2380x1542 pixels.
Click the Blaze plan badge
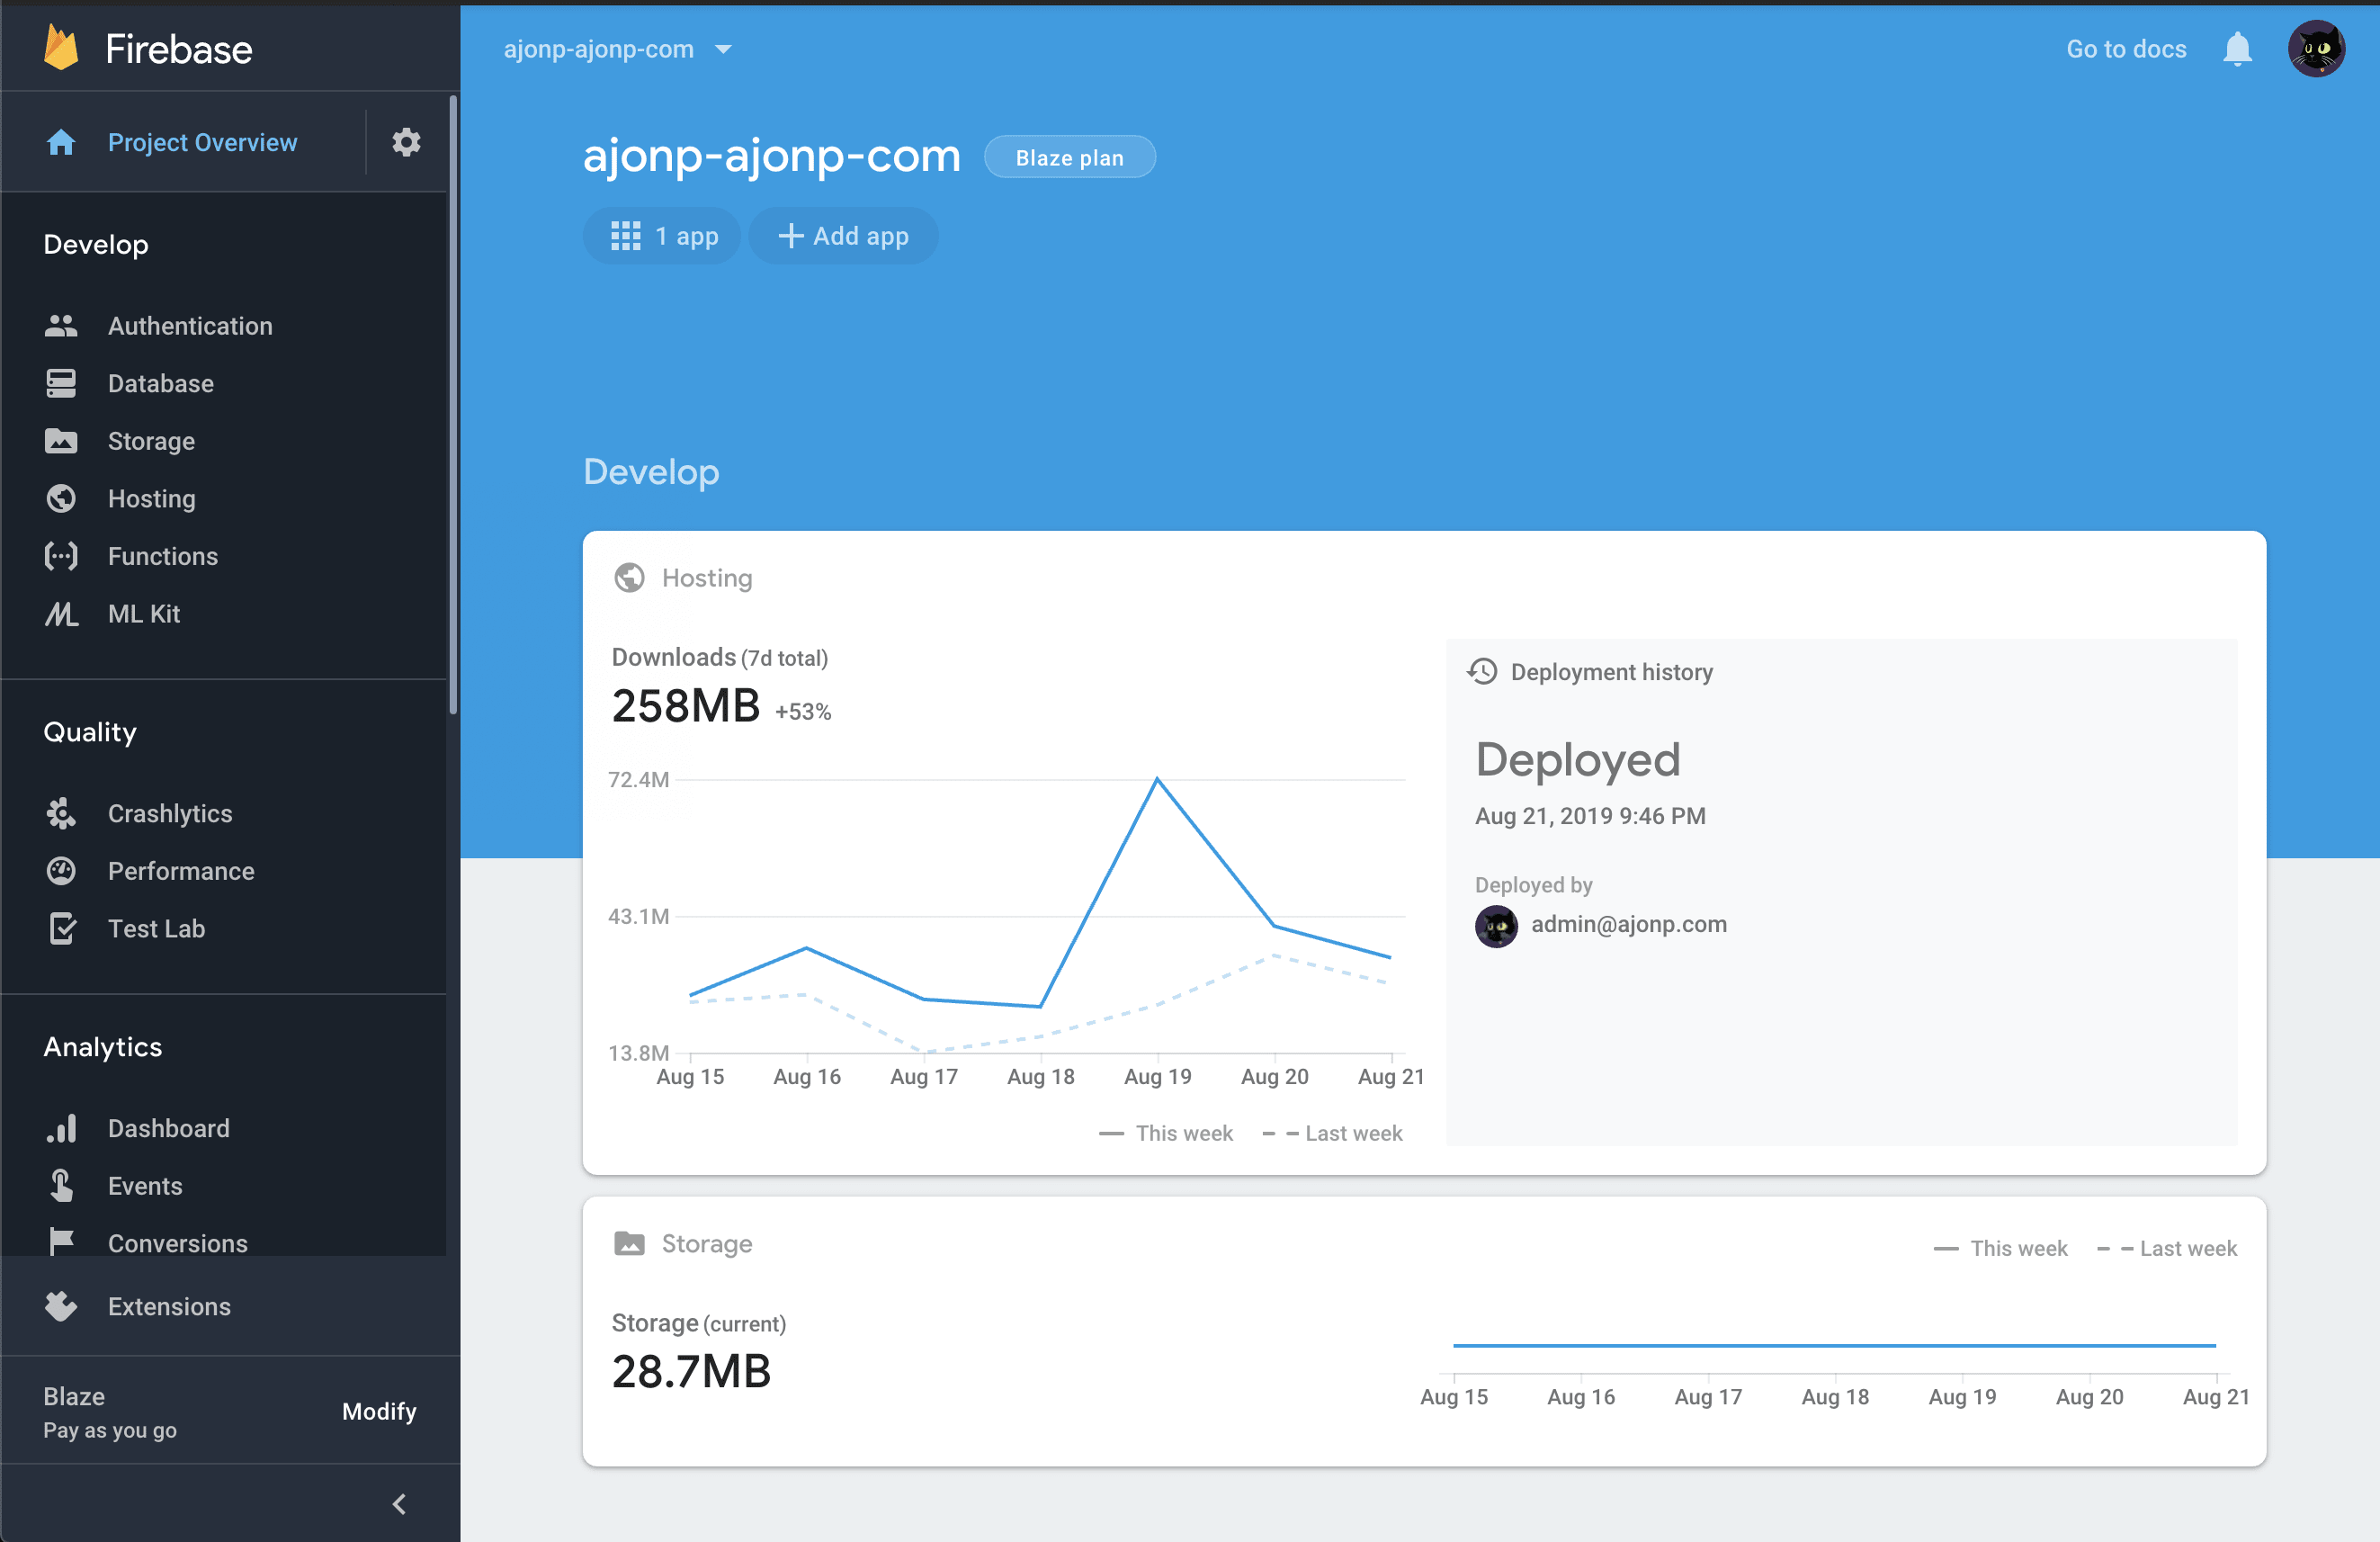(1069, 157)
